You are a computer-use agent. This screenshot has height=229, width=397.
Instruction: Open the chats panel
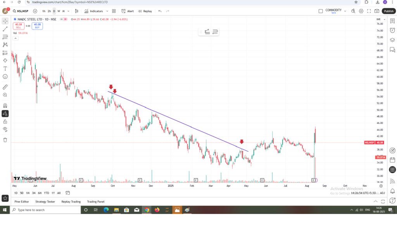pos(392,49)
